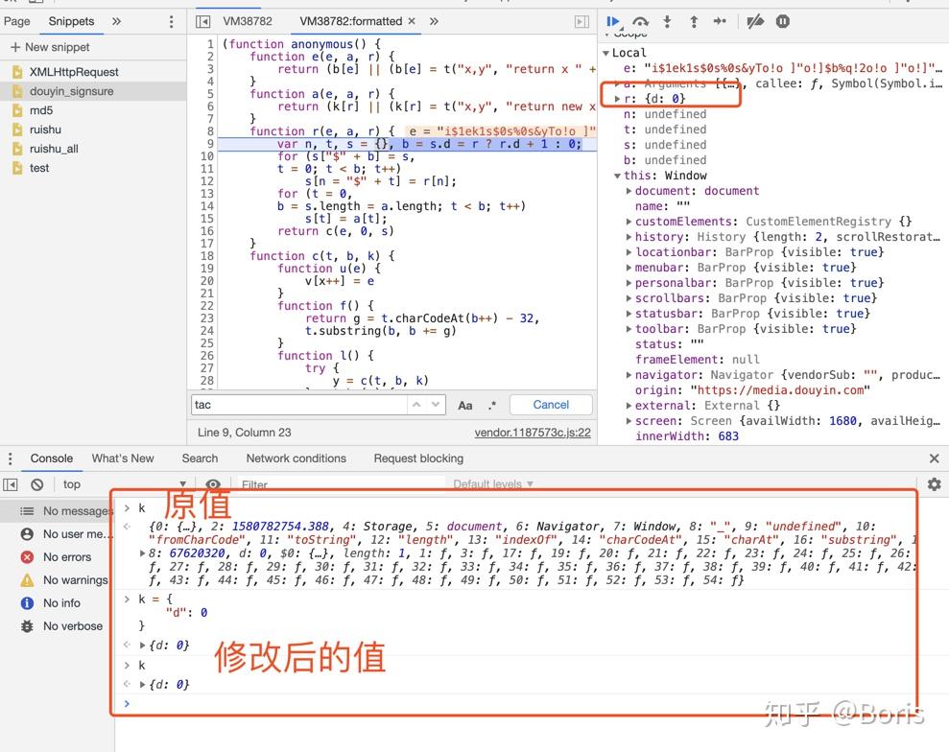This screenshot has height=752, width=949.
Task: Open console settings with the gear icon
Action: coord(934,484)
